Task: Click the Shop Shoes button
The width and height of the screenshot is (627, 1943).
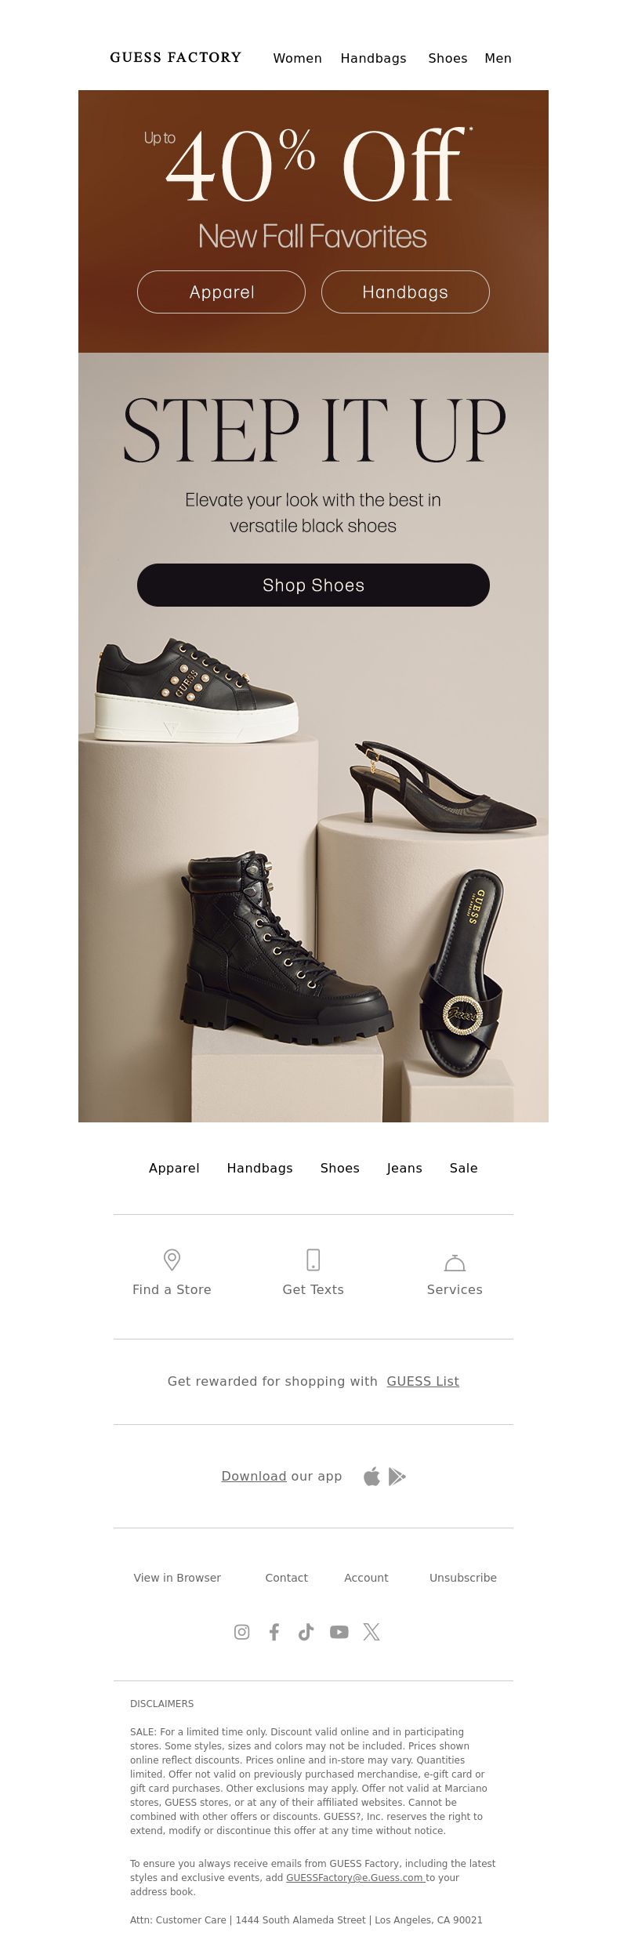Action: coord(313,585)
